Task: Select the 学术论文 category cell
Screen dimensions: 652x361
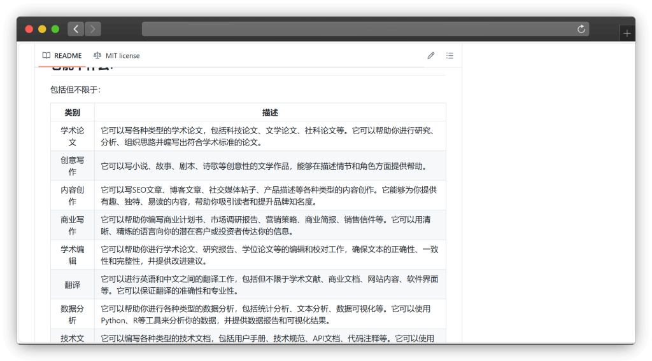Action: pyautogui.click(x=73, y=136)
